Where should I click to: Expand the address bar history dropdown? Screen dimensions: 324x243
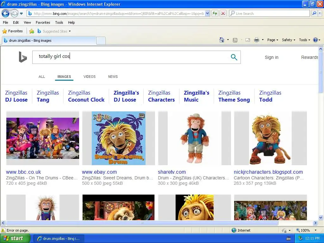(x=208, y=14)
